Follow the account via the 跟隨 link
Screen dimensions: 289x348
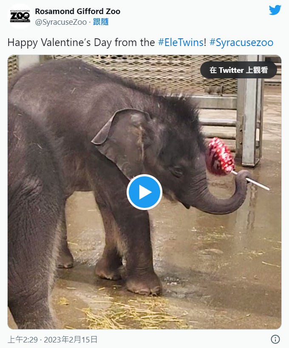tap(101, 22)
